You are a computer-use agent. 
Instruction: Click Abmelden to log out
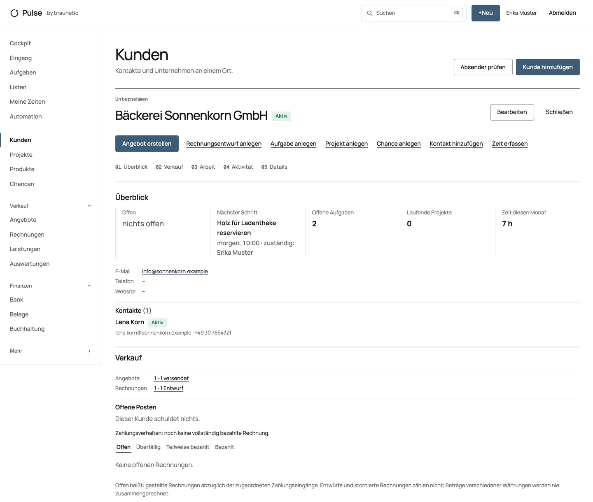point(562,13)
